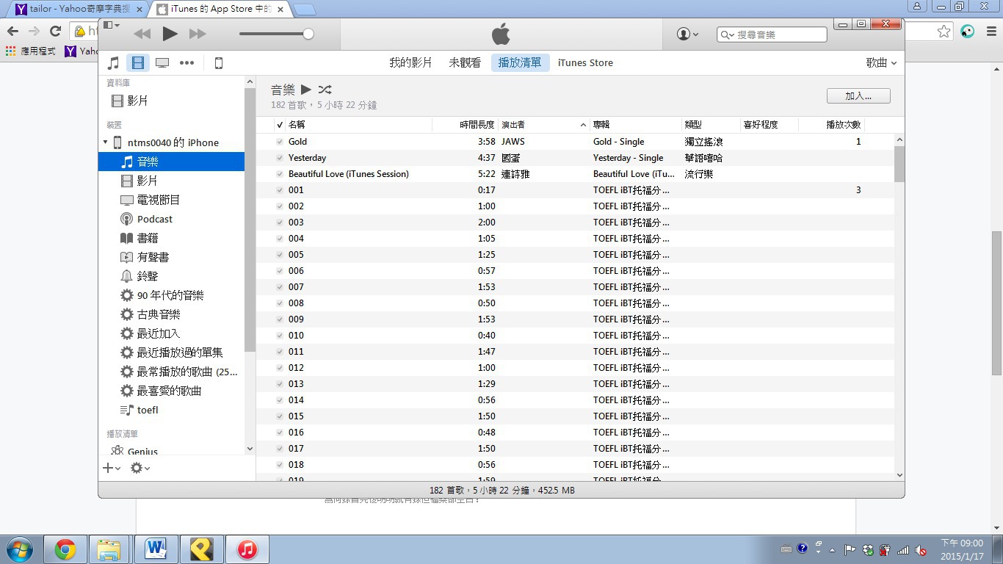Open Word from the Windows taskbar

(x=156, y=549)
